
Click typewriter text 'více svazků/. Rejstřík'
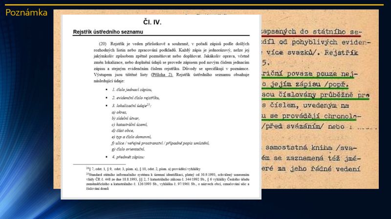click(x=312, y=53)
